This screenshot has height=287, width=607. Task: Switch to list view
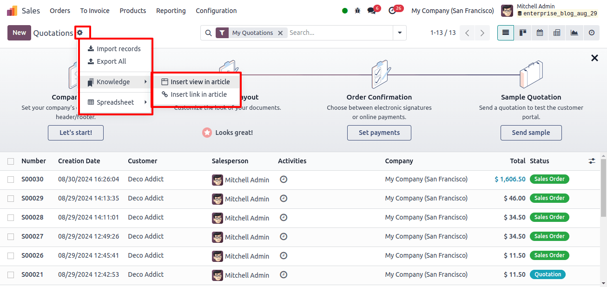pyautogui.click(x=506, y=33)
